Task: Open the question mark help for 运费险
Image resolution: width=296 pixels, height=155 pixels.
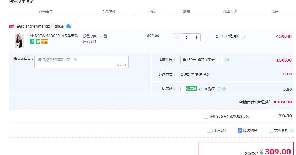Action: (x=224, y=89)
